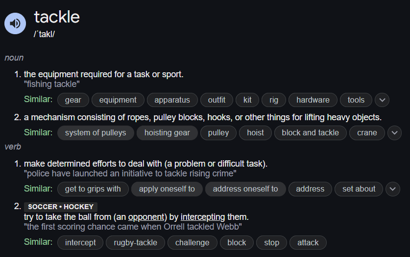Choose the 'apparatus' synonym chip
The height and width of the screenshot is (257, 410).
point(172,100)
